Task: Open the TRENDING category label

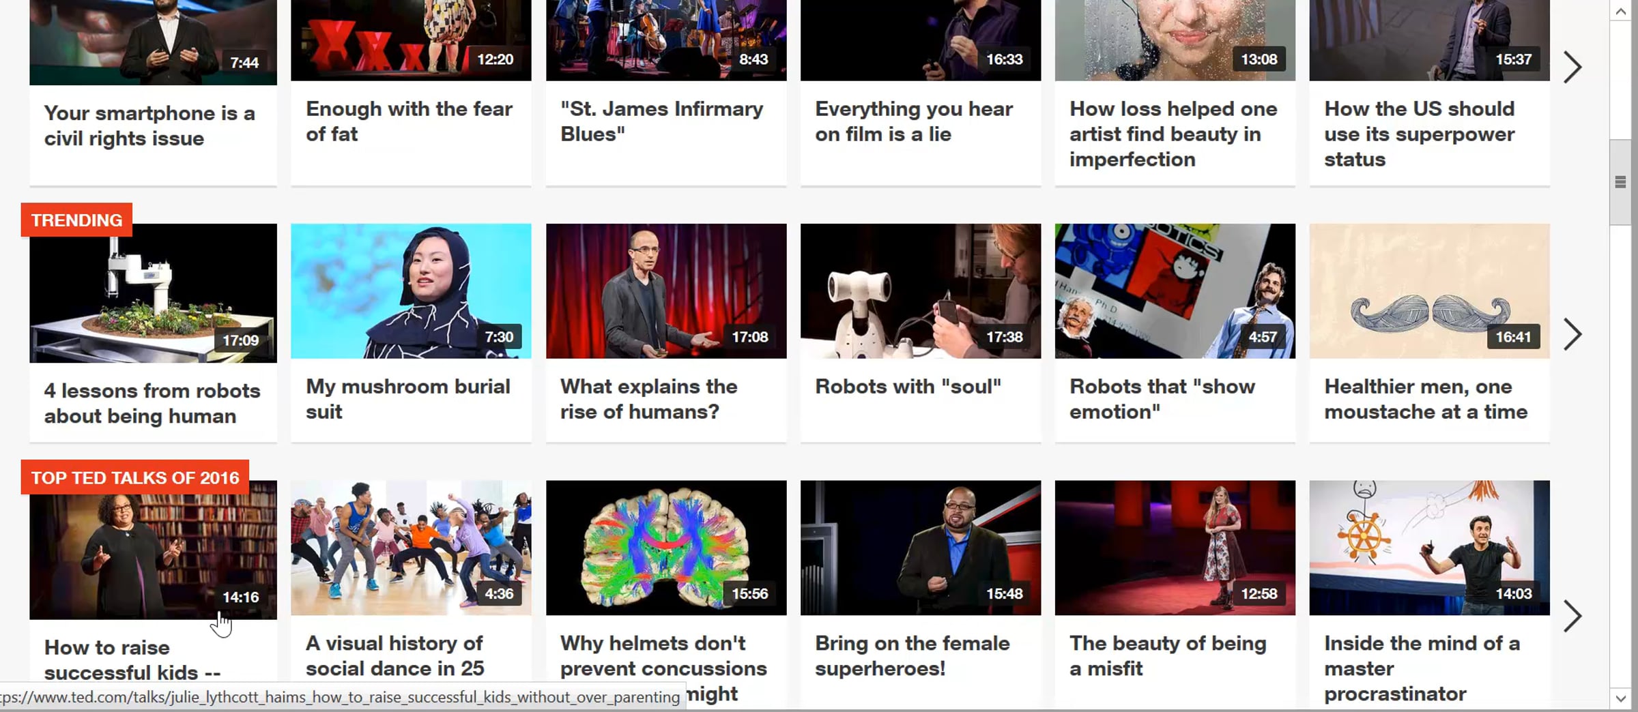Action: coord(76,220)
